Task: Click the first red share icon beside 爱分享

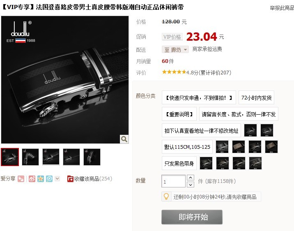Action: click(x=21, y=179)
